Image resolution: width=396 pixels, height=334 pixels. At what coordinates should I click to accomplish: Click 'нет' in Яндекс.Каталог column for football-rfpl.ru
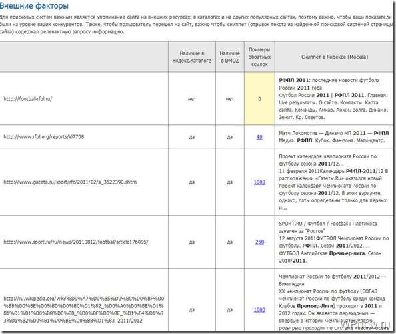point(192,99)
